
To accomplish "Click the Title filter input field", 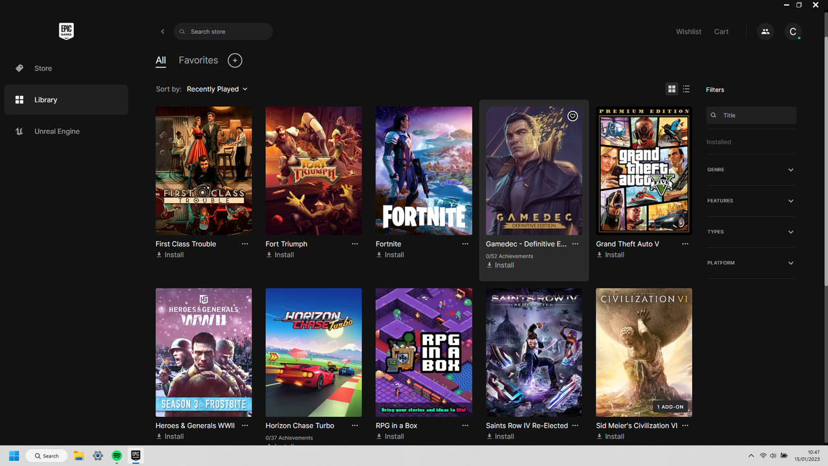I will click(x=751, y=115).
